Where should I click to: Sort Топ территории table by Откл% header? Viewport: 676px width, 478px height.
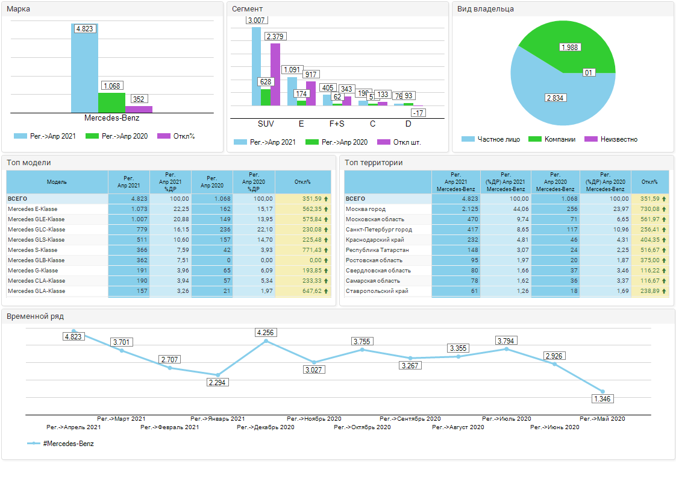point(649,181)
